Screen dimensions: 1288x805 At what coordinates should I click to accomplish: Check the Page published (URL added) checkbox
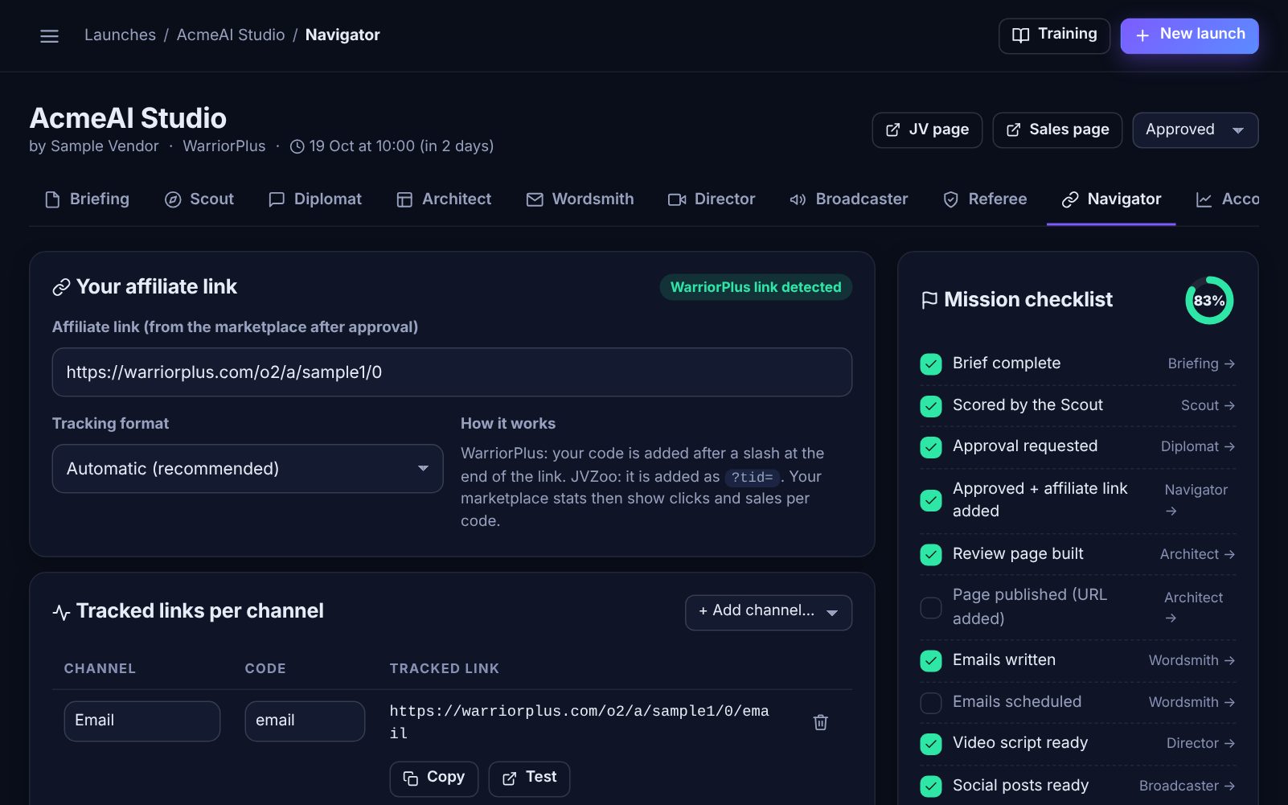coord(931,608)
